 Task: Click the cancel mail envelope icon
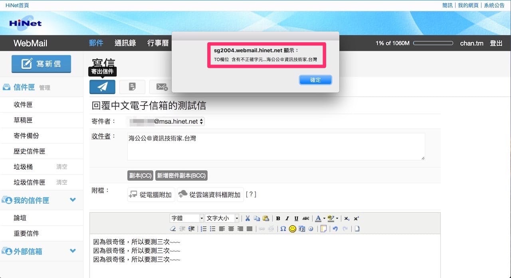tap(161, 87)
